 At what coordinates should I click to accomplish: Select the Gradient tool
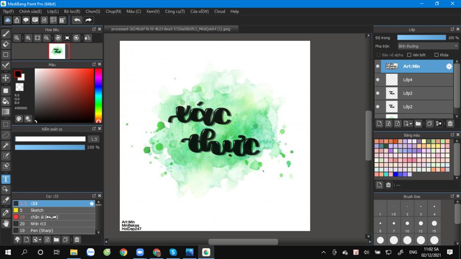pos(5,112)
